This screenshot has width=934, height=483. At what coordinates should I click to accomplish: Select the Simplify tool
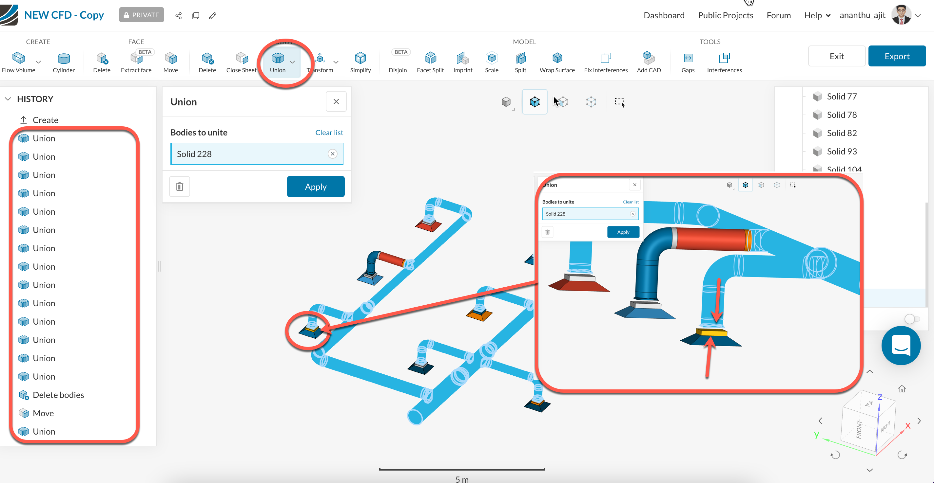(360, 62)
